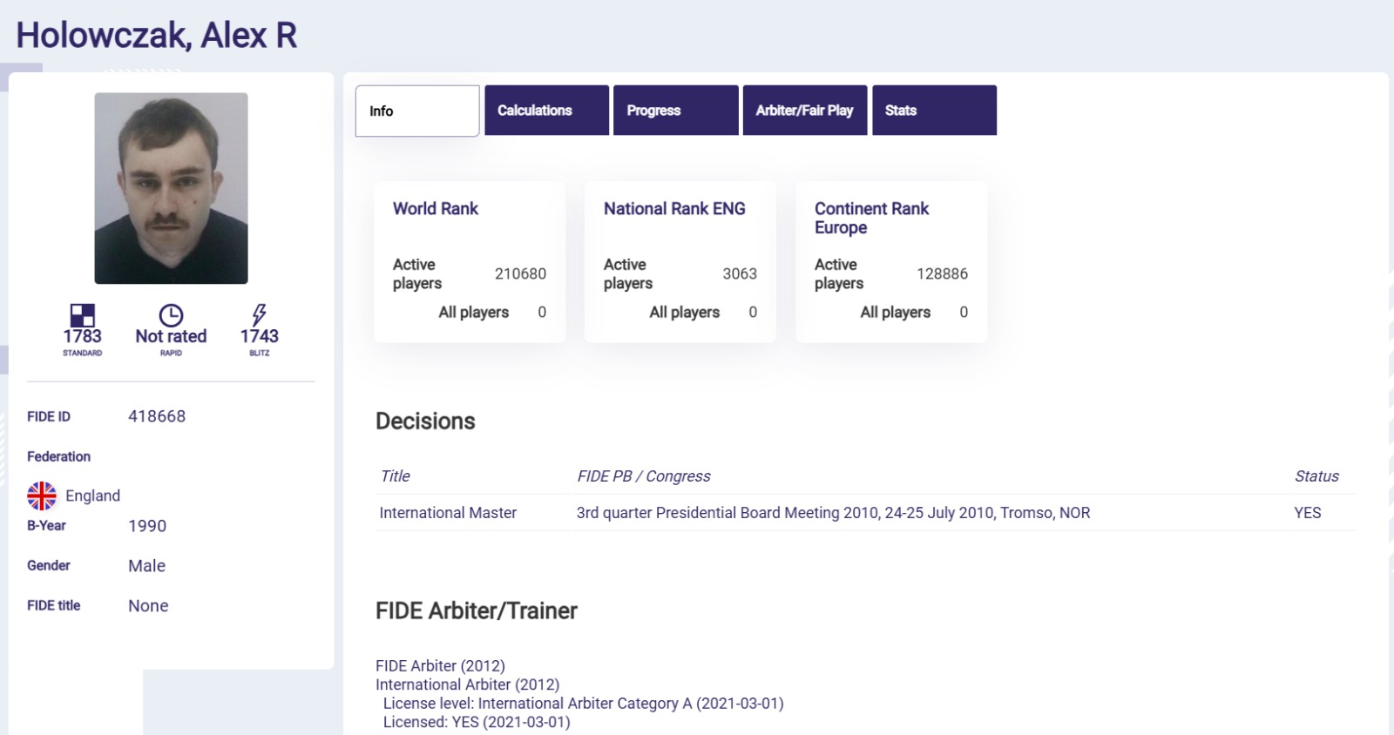Click the National Rank ENG card title
The width and height of the screenshot is (1394, 735).
[674, 209]
